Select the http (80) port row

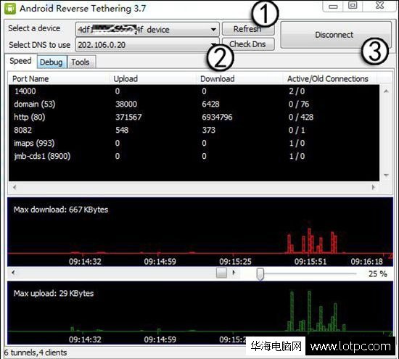tap(194, 117)
